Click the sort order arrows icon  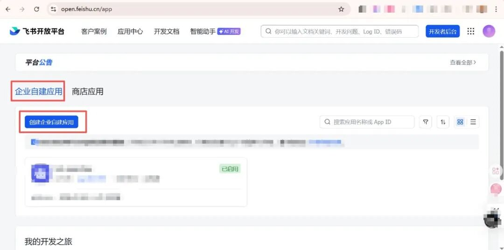point(443,122)
